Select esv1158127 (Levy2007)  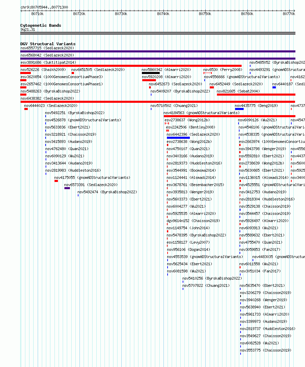pyautogui.click(x=188, y=242)
